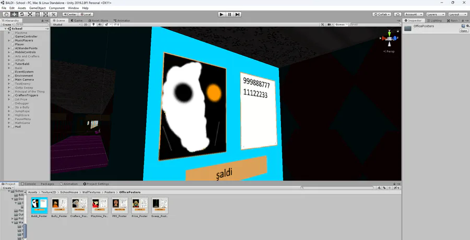Select Bully_Poster asset thumbnail
Viewport: 470px width, 240px height.
coord(60,205)
